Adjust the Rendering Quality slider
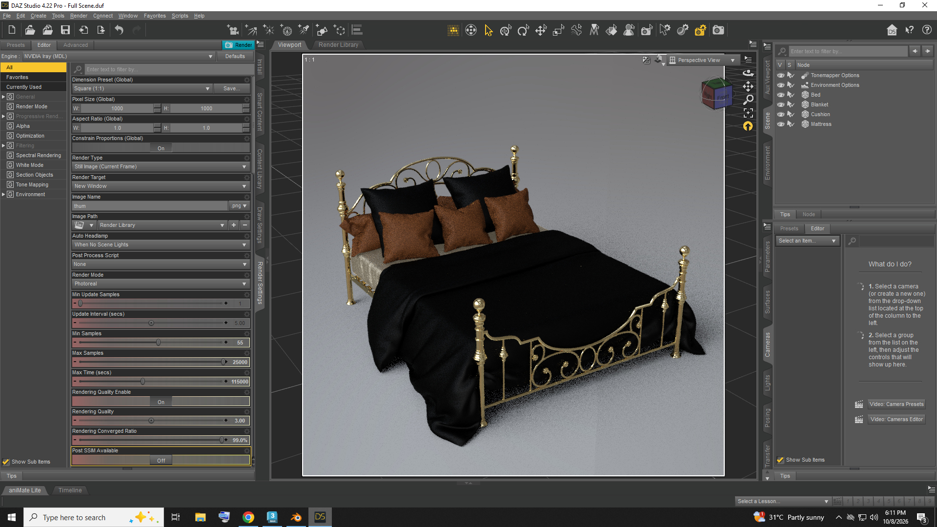 tap(151, 421)
